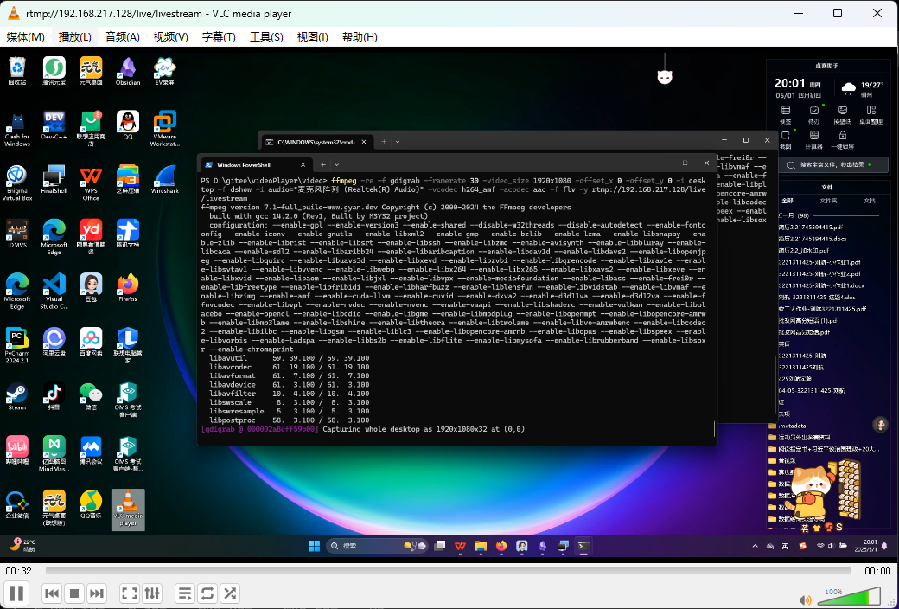
Task: Click the FinalShell desktop icon
Action: point(54,180)
